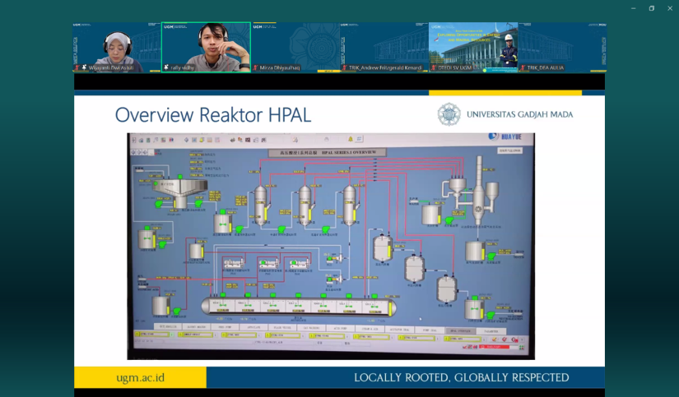Restore down the meeting window
Screen dimensions: 679x397
(652, 8)
